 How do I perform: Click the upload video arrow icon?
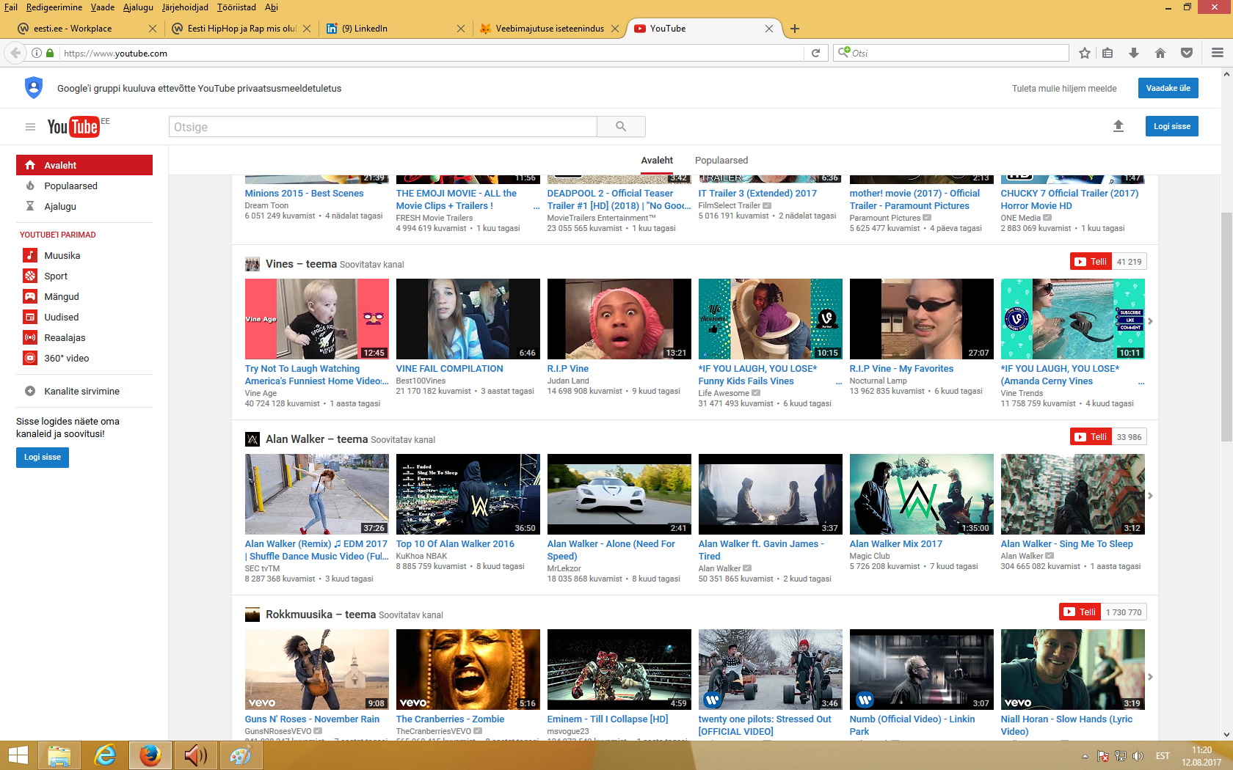[x=1118, y=126]
